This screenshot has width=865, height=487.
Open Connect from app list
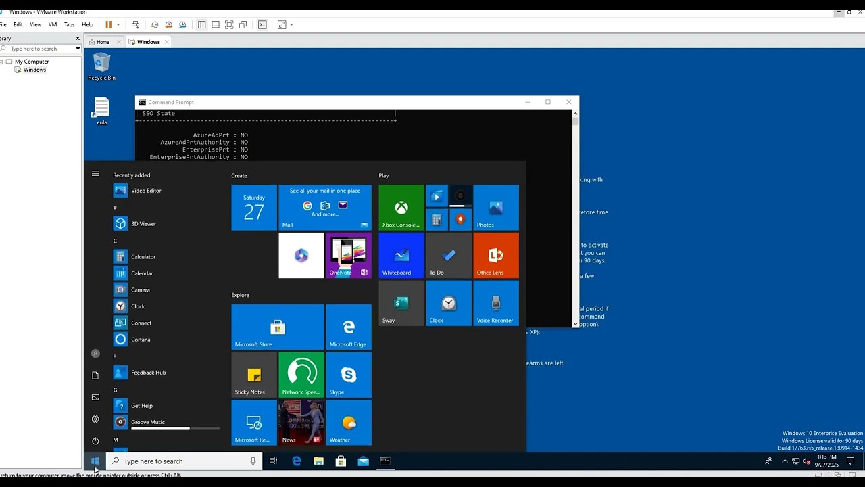coord(167,323)
